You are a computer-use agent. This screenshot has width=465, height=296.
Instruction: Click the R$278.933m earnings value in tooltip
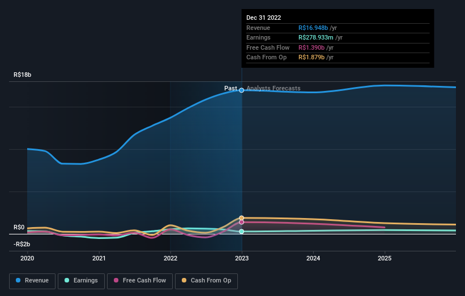316,37
